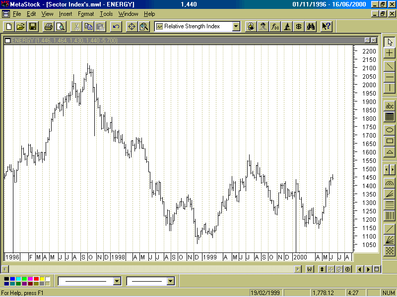Image resolution: width=397 pixels, height=297 pixels.
Task: Select the fan of rays tool
Action: click(390, 240)
